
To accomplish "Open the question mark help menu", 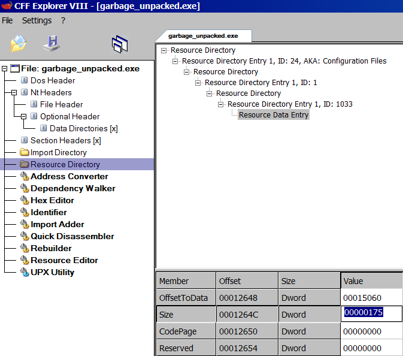I will click(63, 20).
